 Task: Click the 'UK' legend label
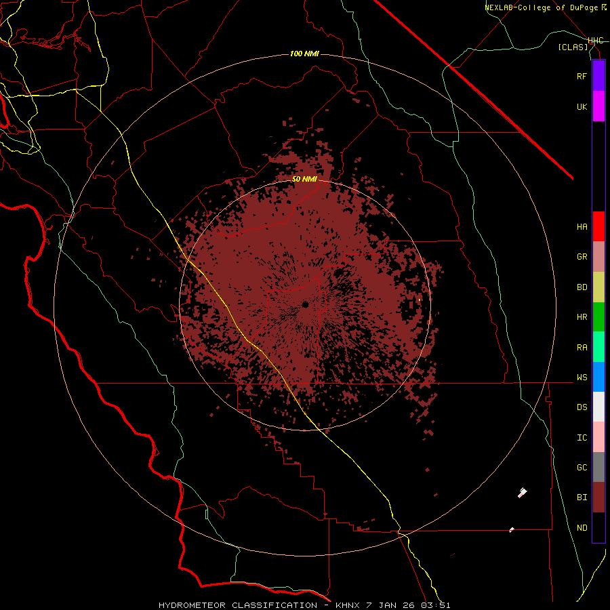(582, 107)
